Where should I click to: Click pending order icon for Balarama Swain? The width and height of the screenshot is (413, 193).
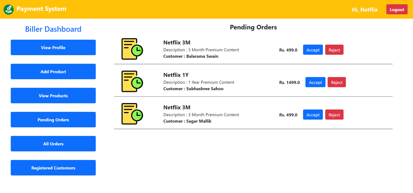click(x=132, y=49)
